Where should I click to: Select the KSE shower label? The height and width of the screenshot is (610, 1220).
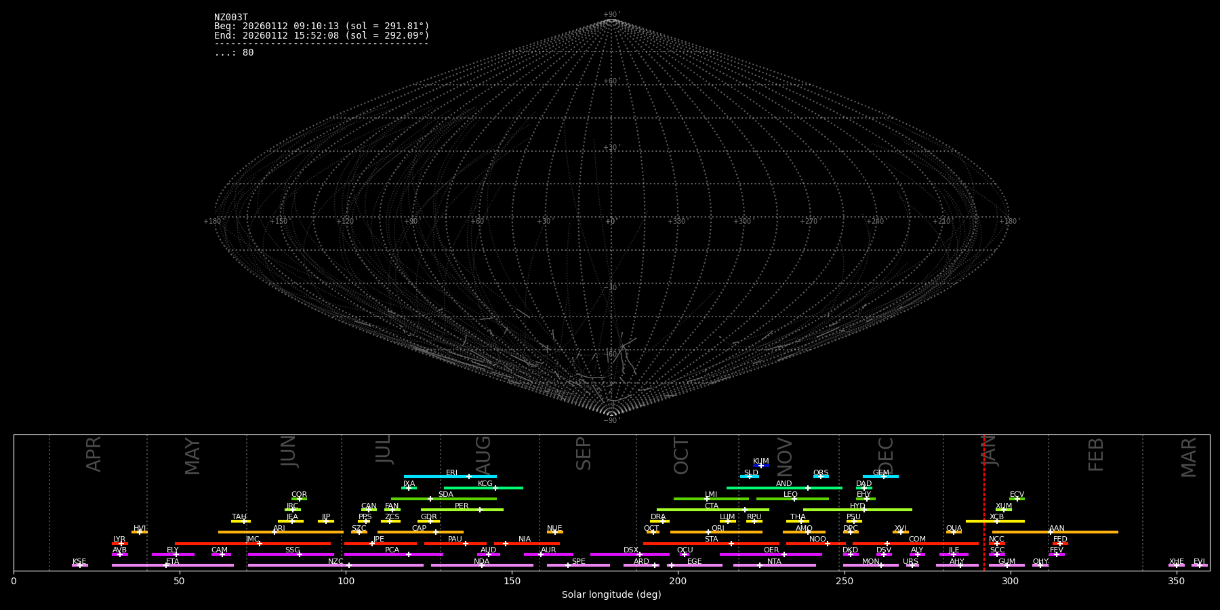tap(79, 562)
